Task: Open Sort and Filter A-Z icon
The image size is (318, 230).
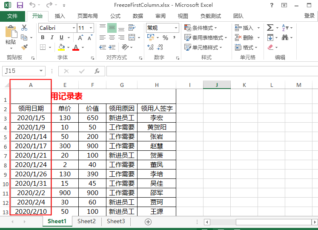Action: [285, 28]
